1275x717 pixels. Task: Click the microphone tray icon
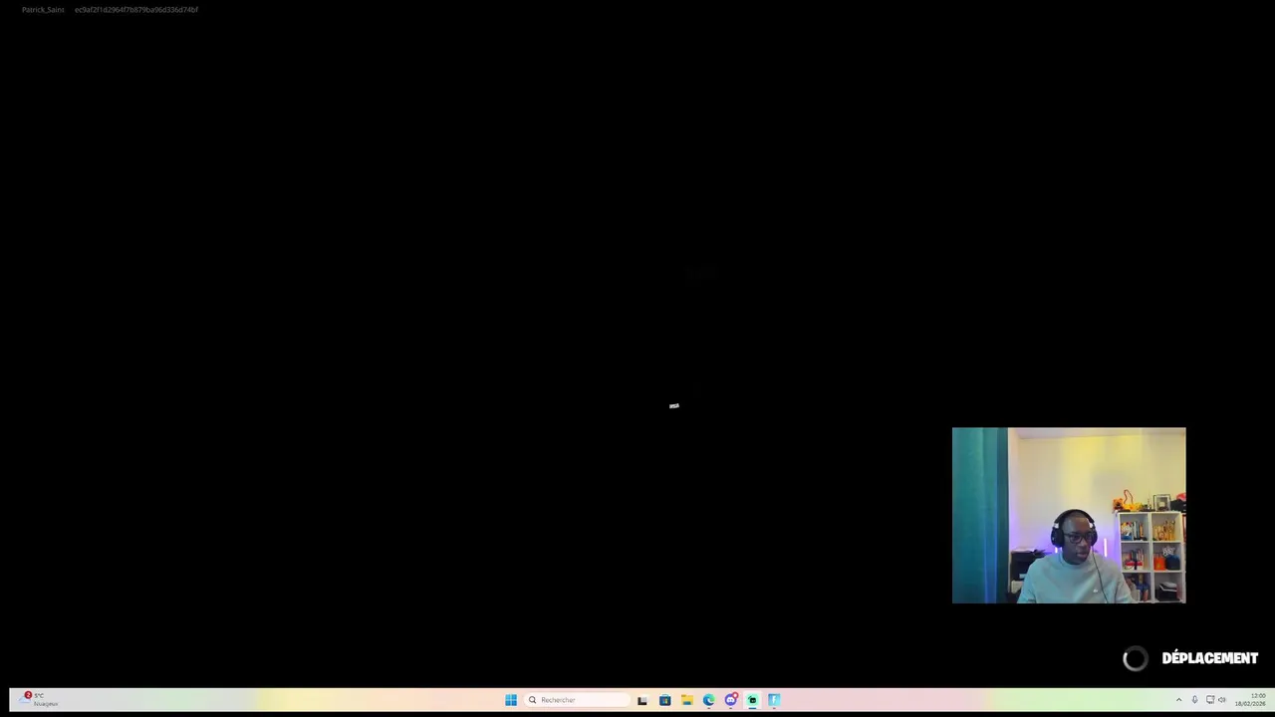coord(1194,700)
